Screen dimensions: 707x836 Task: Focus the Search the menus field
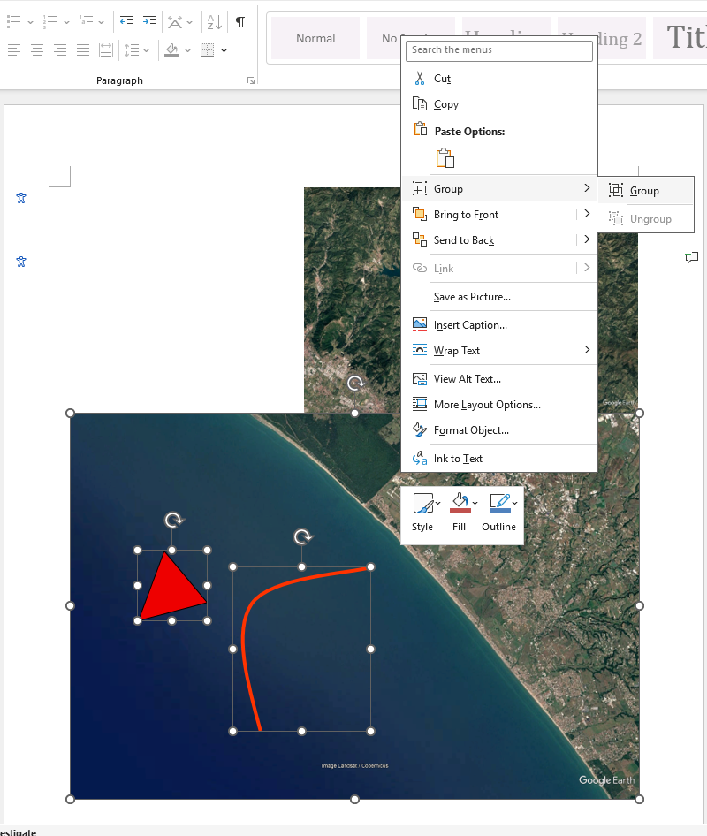click(499, 50)
